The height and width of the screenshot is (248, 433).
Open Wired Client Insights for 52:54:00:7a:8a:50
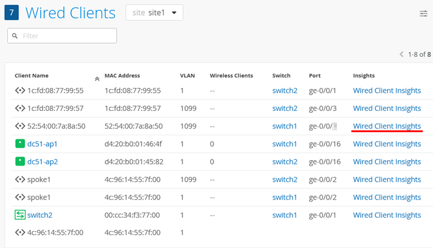387,126
